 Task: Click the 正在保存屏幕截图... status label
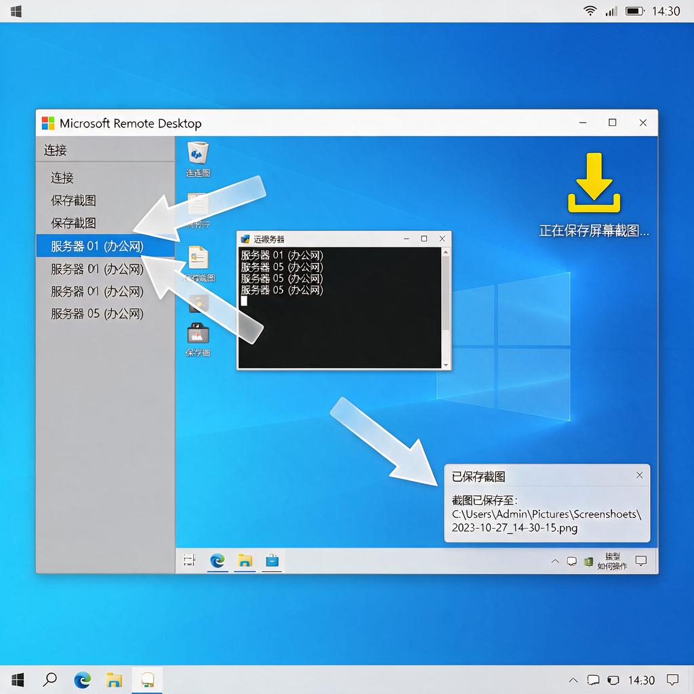[x=594, y=230]
